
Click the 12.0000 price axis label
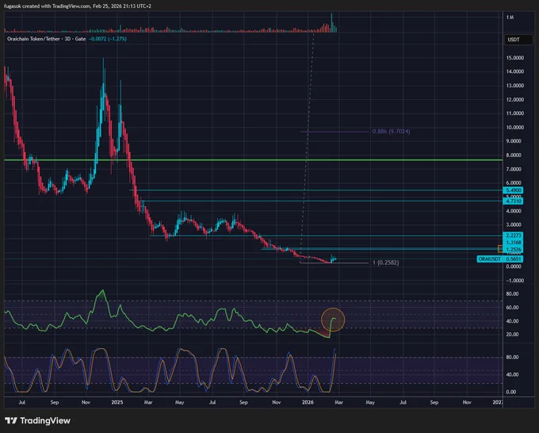click(515, 99)
